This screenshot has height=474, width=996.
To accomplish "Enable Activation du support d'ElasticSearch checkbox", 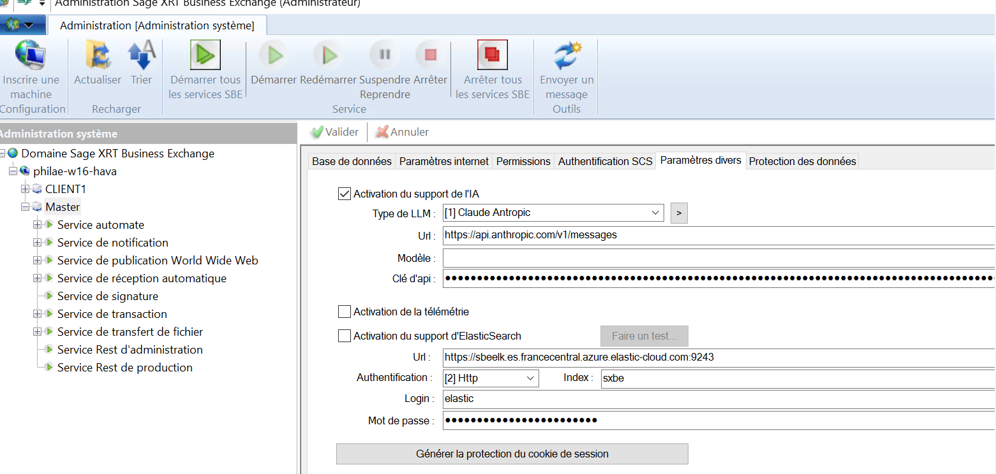I will click(345, 336).
